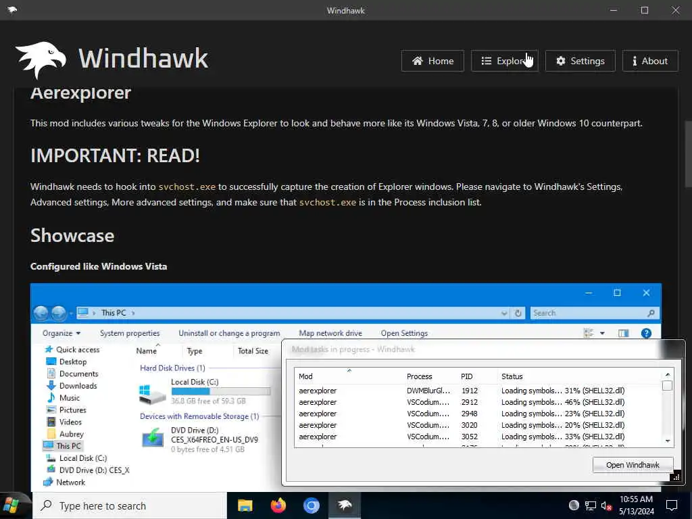
Task: Select This PC in the showcase tree
Action: (x=62, y=446)
